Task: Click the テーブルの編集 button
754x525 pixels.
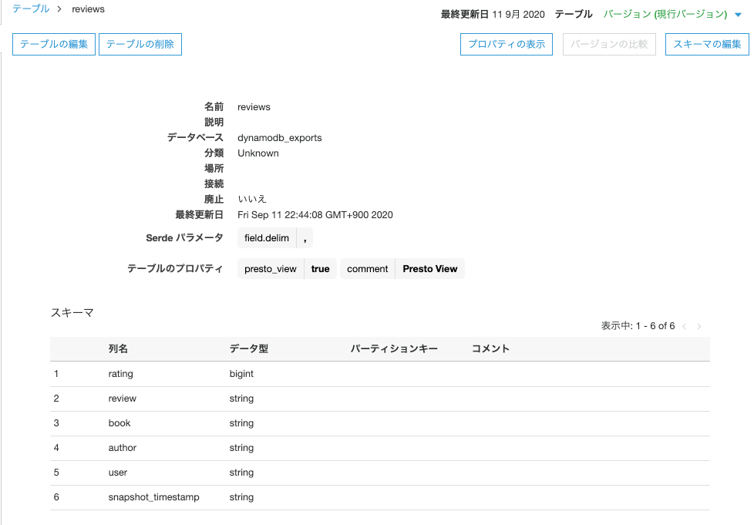Action: 53,44
